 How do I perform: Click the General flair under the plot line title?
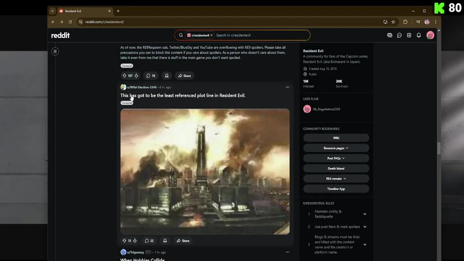127,103
